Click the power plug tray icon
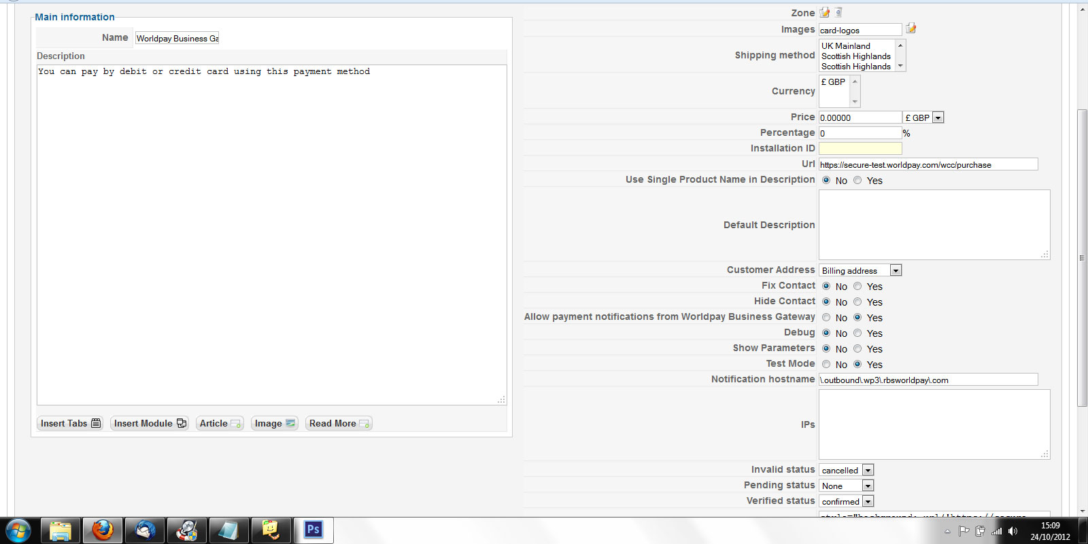This screenshot has height=544, width=1088. (980, 531)
